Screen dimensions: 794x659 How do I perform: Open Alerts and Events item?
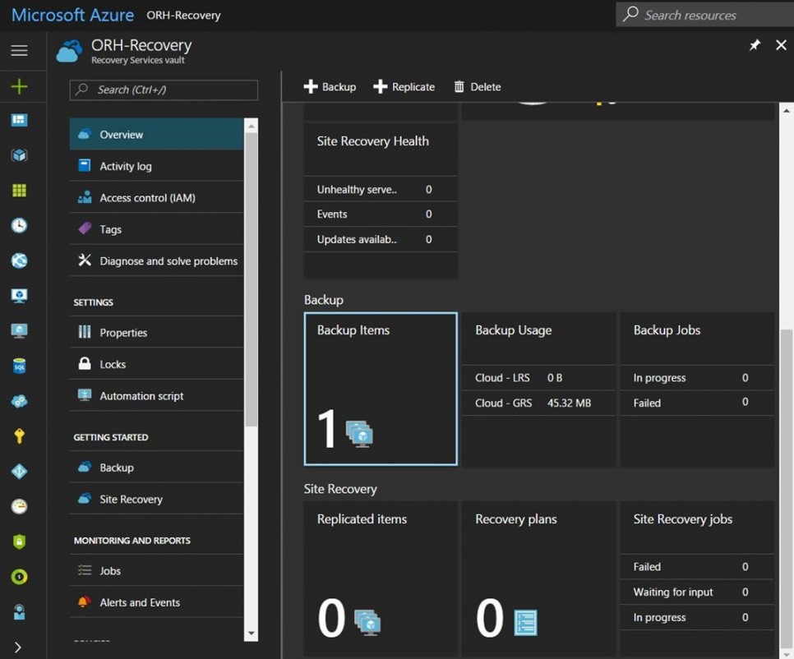(156, 601)
